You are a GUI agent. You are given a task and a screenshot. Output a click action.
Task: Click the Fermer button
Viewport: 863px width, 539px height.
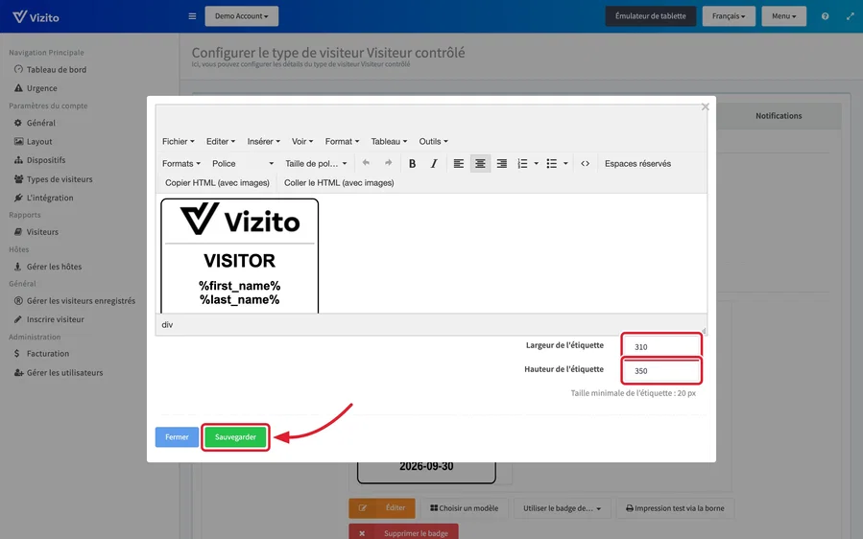click(x=177, y=437)
